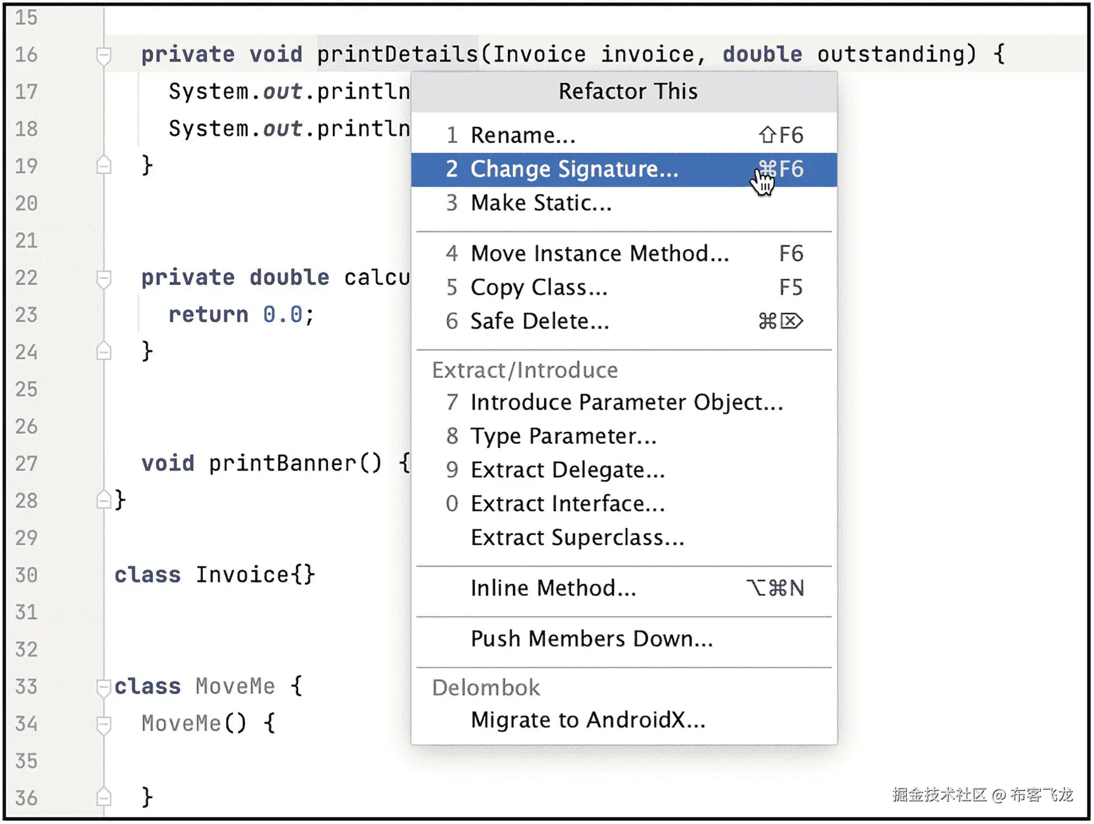
Task: Select Safe Delete... refactoring
Action: click(x=539, y=321)
